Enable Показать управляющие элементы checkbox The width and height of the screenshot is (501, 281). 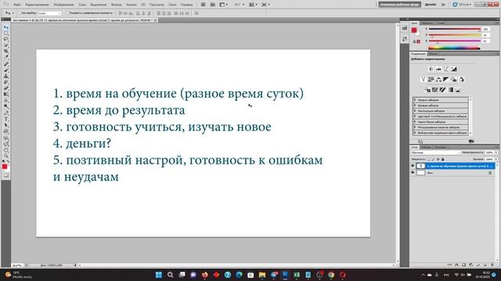pos(67,13)
